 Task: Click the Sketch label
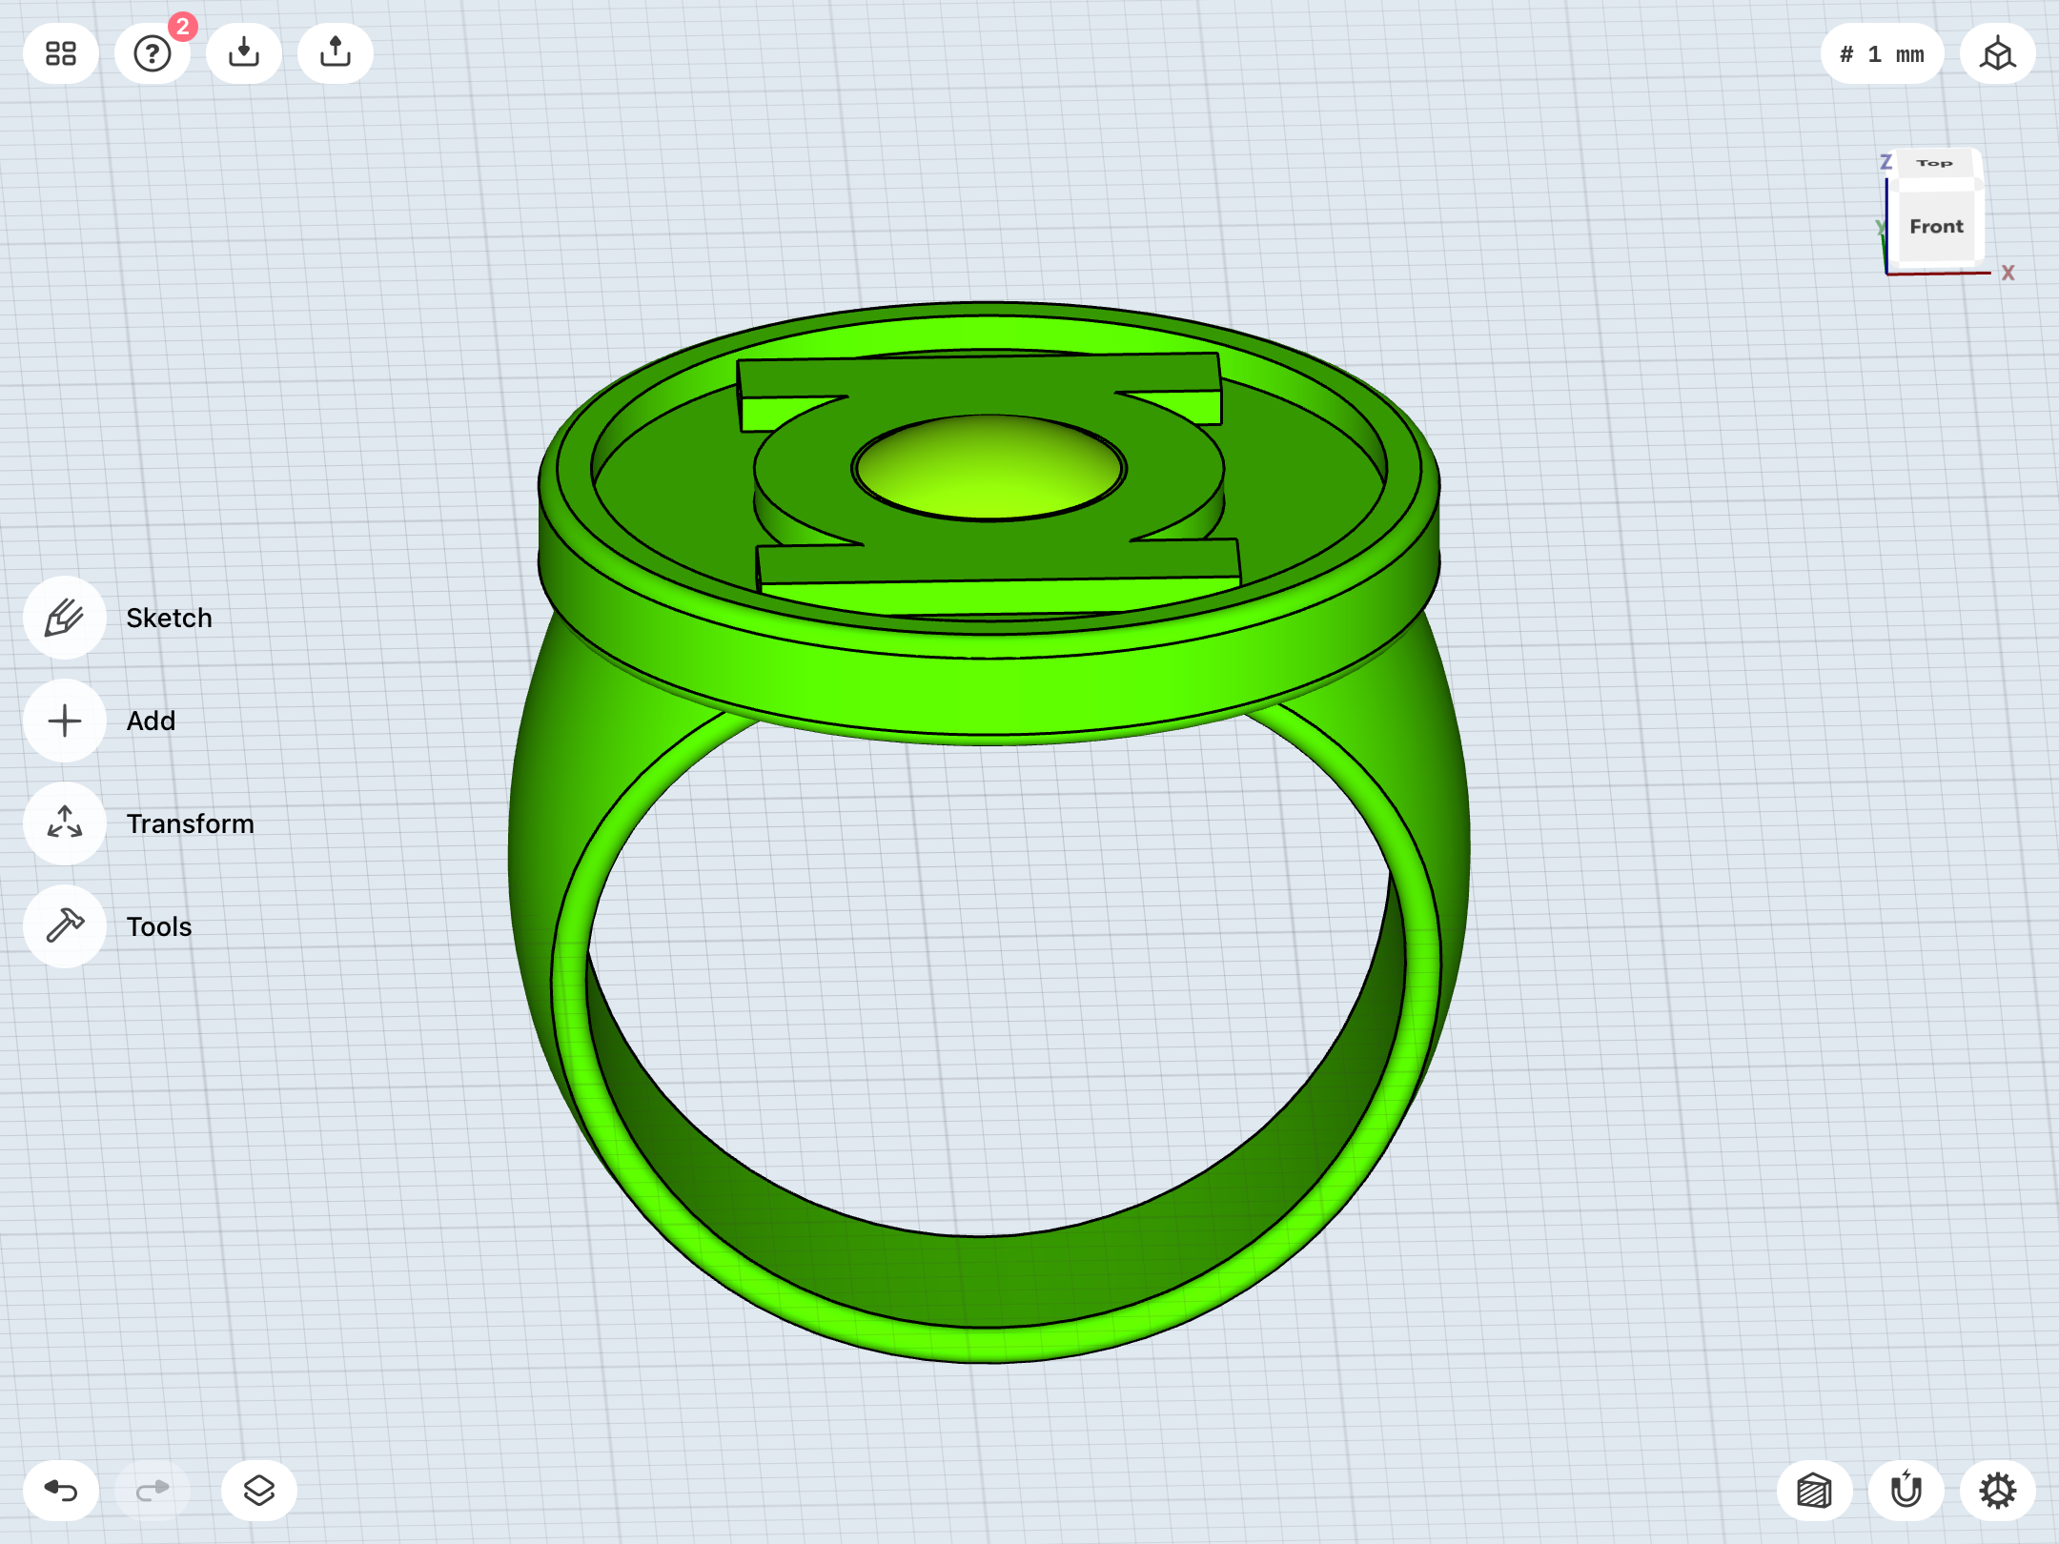click(169, 618)
